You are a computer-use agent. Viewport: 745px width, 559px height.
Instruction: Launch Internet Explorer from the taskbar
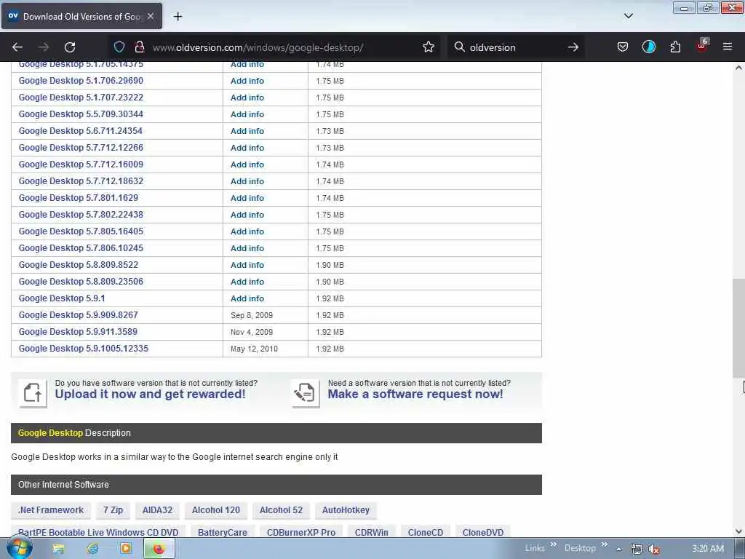tap(92, 549)
